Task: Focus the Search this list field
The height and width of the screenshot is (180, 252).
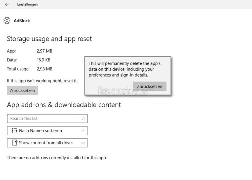Action: (x=47, y=119)
